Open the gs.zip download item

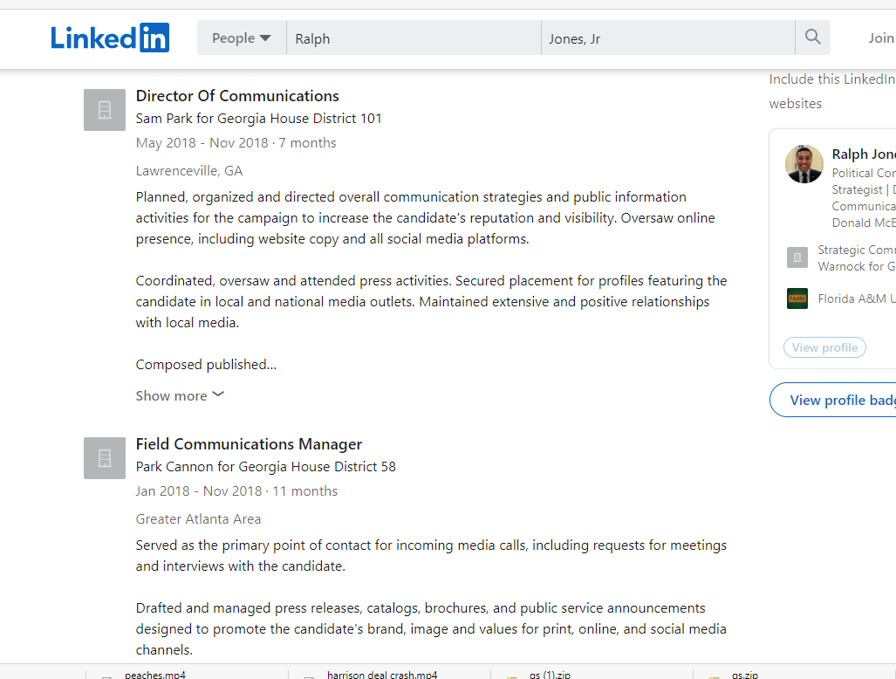[x=745, y=675]
